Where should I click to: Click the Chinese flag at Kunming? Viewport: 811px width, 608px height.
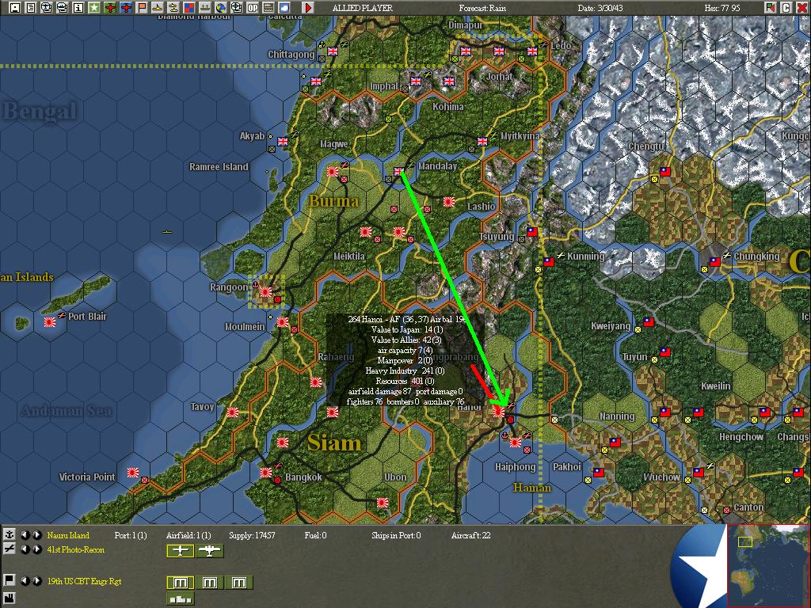point(549,261)
